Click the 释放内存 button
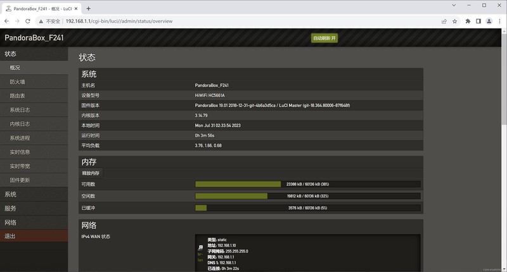 point(91,173)
